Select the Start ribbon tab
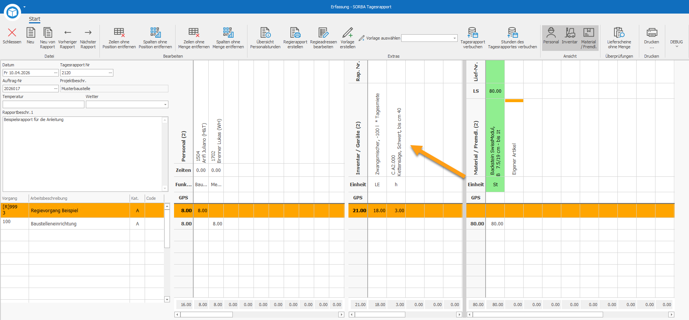The image size is (689, 320). 35,19
